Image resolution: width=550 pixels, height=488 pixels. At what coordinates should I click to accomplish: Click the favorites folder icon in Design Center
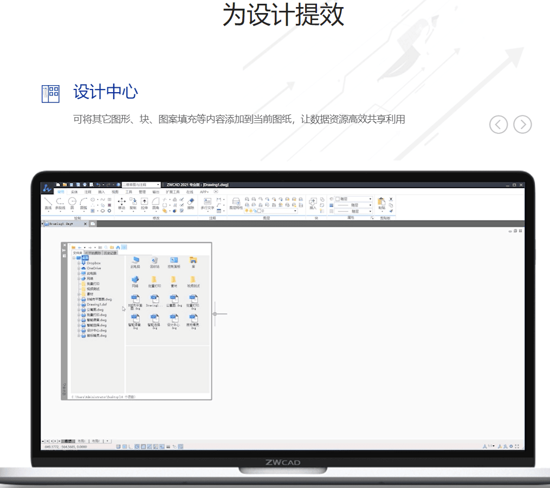coord(112,247)
